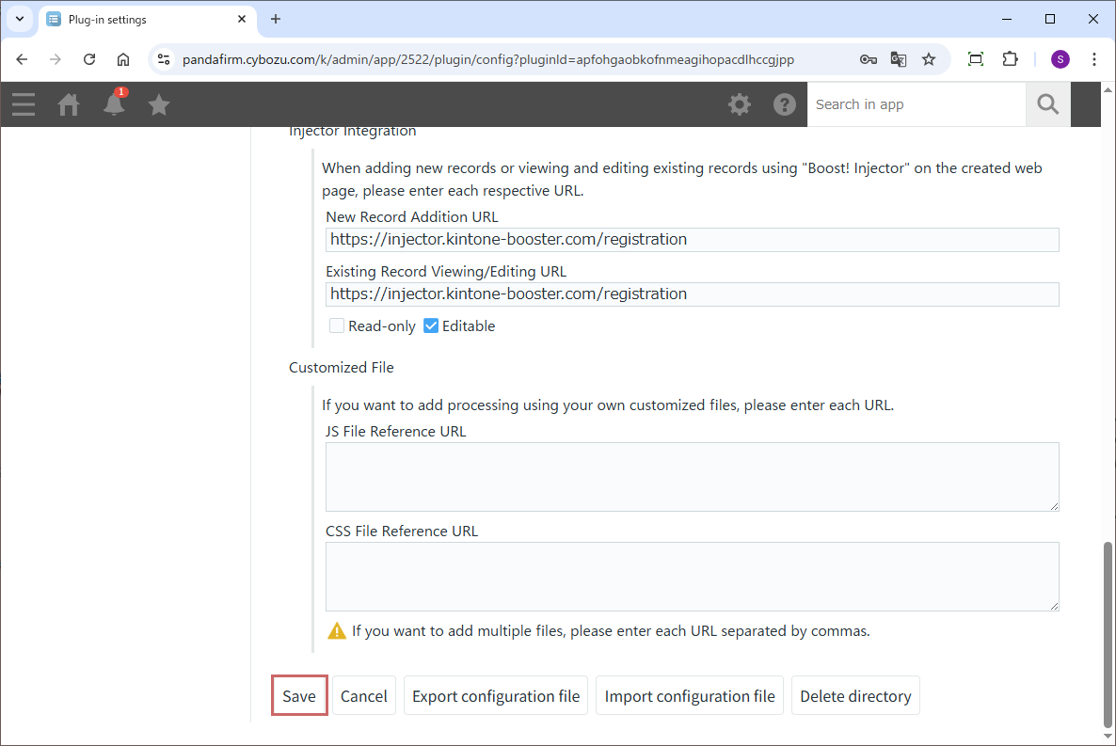This screenshot has height=746, width=1116.
Task: Save the plug-in settings
Action: (299, 696)
